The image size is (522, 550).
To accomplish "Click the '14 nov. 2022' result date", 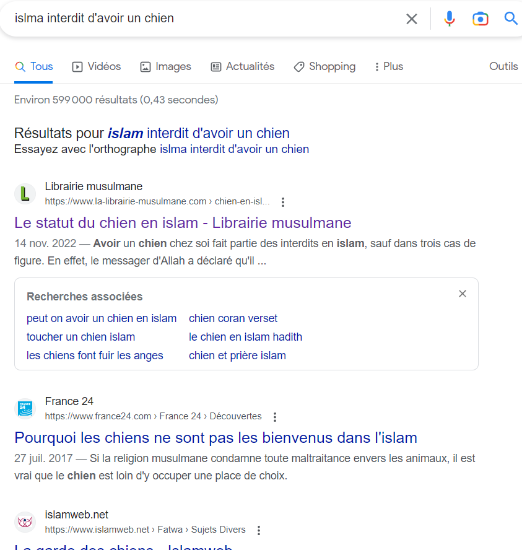I will tap(45, 243).
